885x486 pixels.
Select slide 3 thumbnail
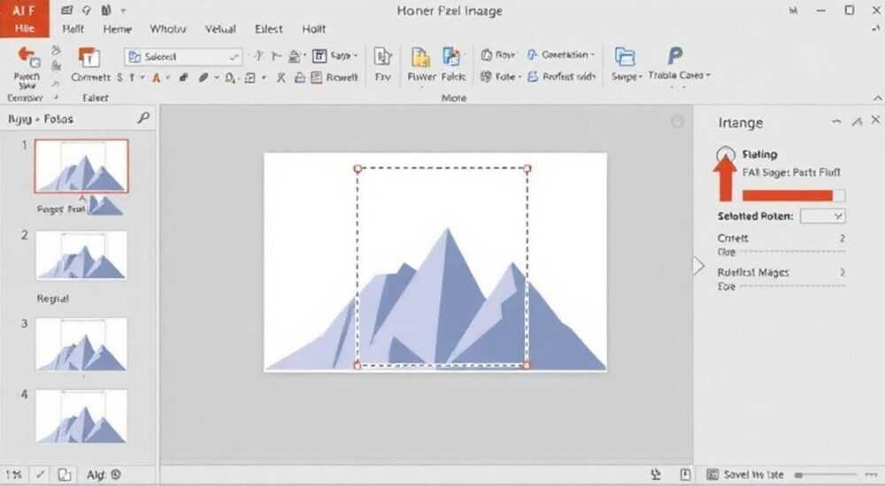pos(81,344)
